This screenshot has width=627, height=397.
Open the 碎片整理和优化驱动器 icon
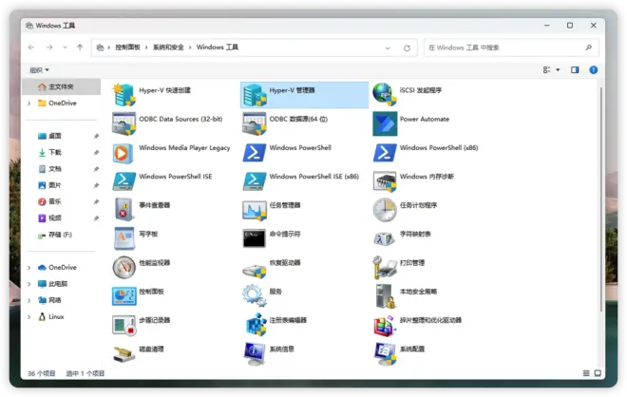385,326
